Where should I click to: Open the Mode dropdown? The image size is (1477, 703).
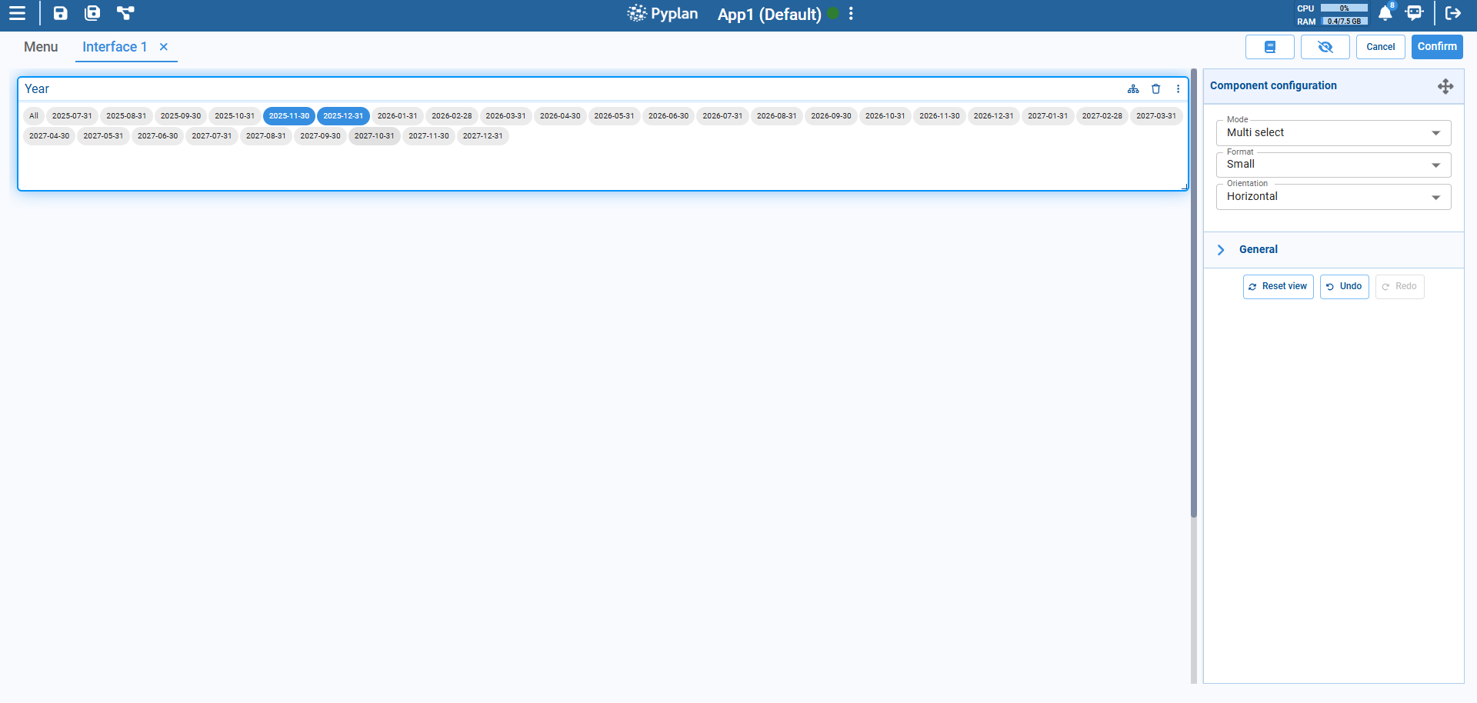point(1333,133)
